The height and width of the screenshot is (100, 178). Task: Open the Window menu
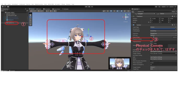68,4
